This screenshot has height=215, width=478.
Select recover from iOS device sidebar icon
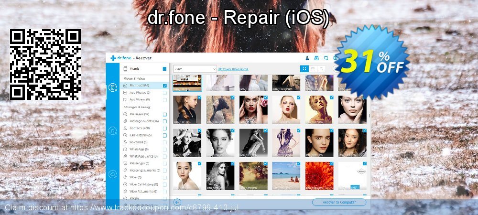tap(112, 88)
